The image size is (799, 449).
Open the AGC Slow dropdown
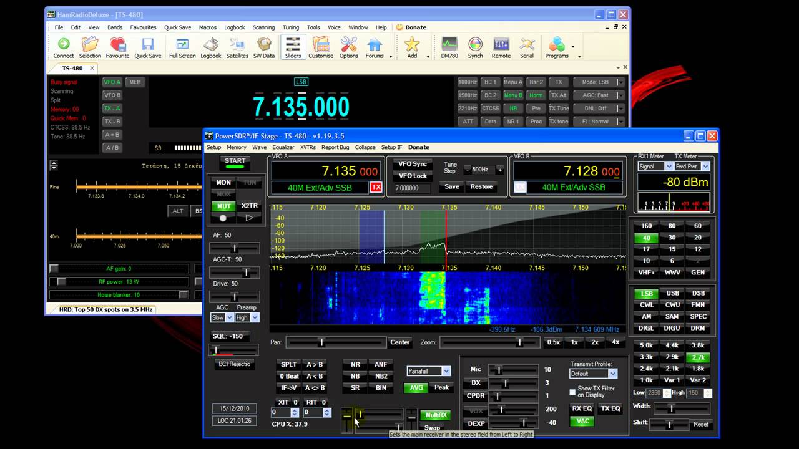click(229, 317)
